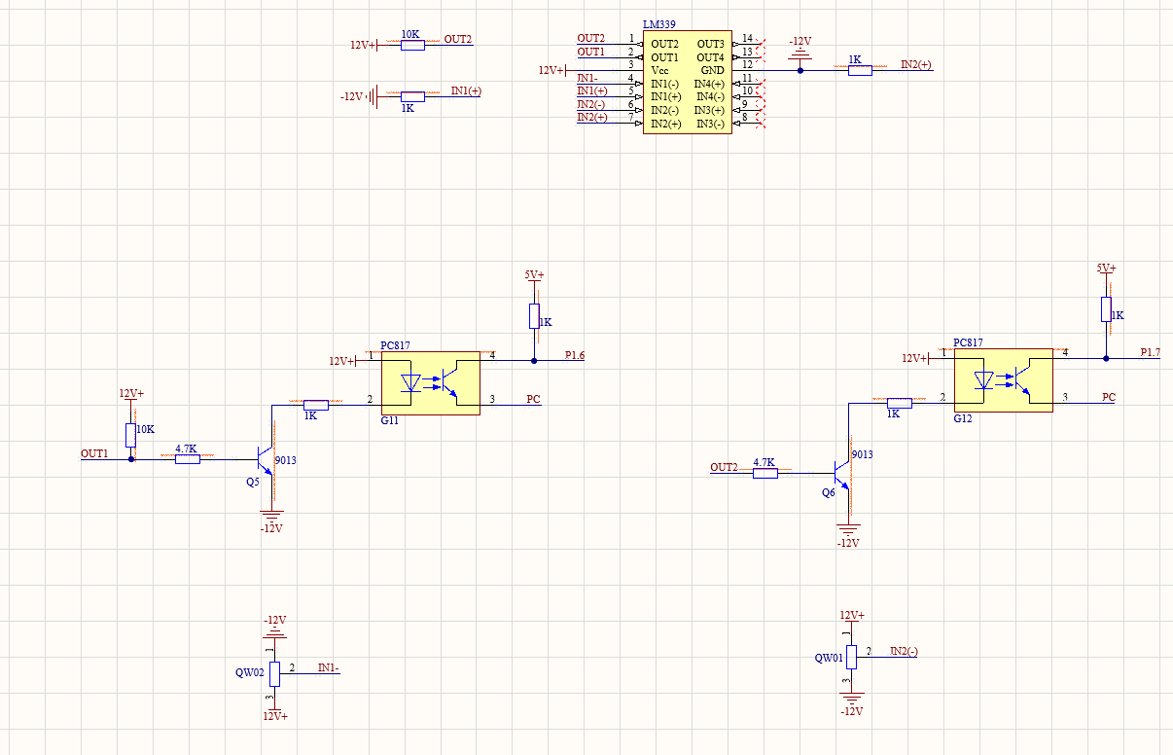Viewport: 1173px width, 755px height.
Task: Click the G12 designator text
Action: 963,418
